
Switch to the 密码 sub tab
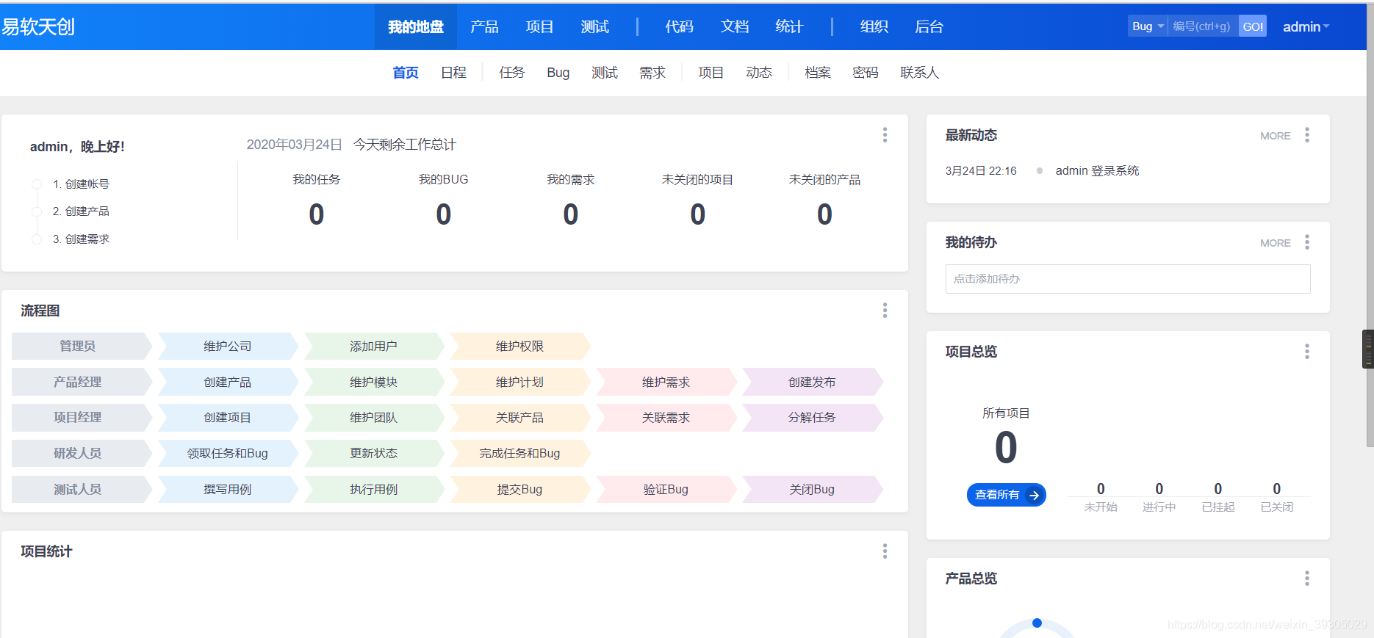pos(865,73)
